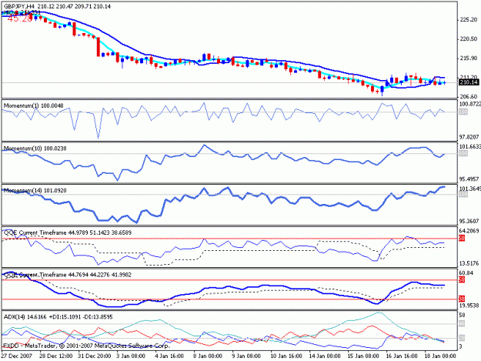Select the 101.3649 scale value
Viewport: 481px width, 361px height.
[x=470, y=189]
